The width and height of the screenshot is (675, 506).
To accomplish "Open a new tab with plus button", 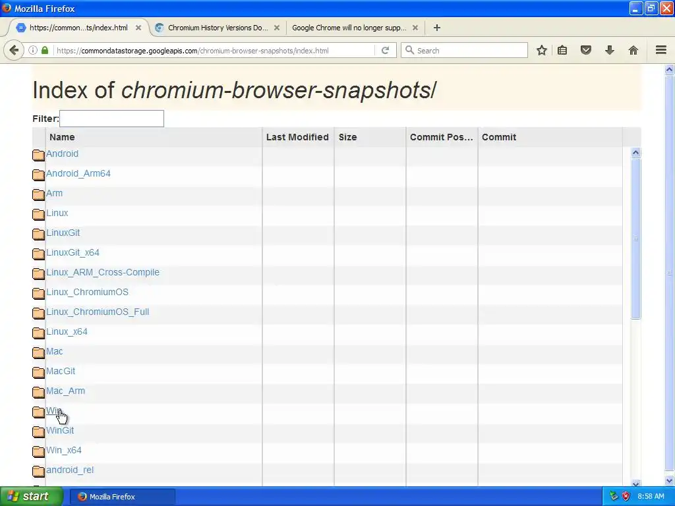I will 437,28.
